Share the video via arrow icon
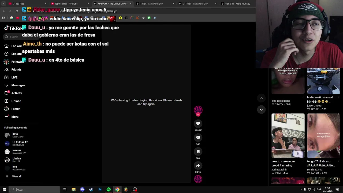 198,165
